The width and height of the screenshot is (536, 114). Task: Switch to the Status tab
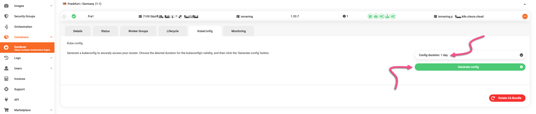[105, 31]
